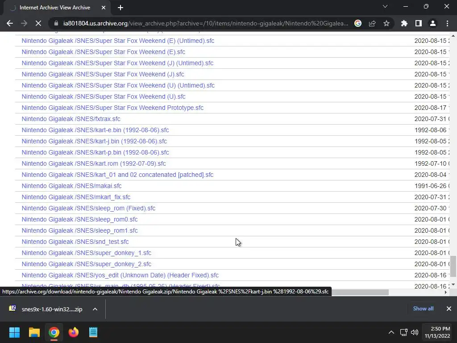This screenshot has height=343, width=457.
Task: Open Super Star Fox Weekend (U).sfc link
Action: pyautogui.click(x=104, y=96)
